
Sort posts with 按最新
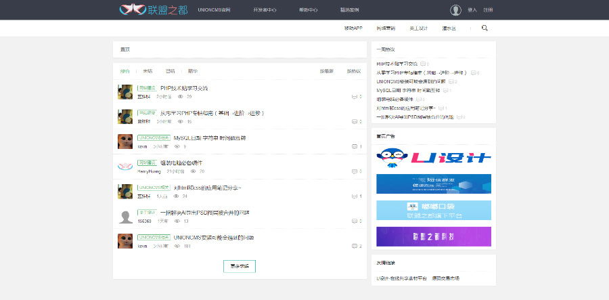(x=327, y=71)
